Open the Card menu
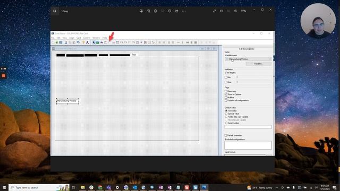 79,38
